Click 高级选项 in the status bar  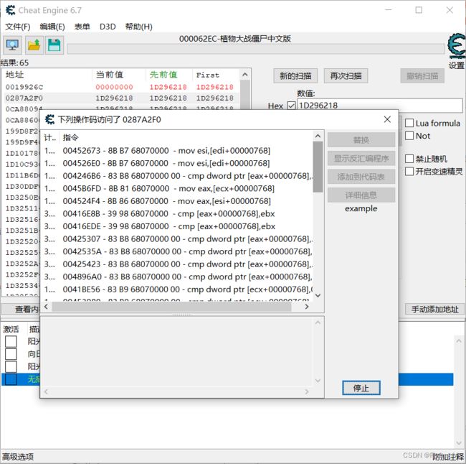click(18, 457)
